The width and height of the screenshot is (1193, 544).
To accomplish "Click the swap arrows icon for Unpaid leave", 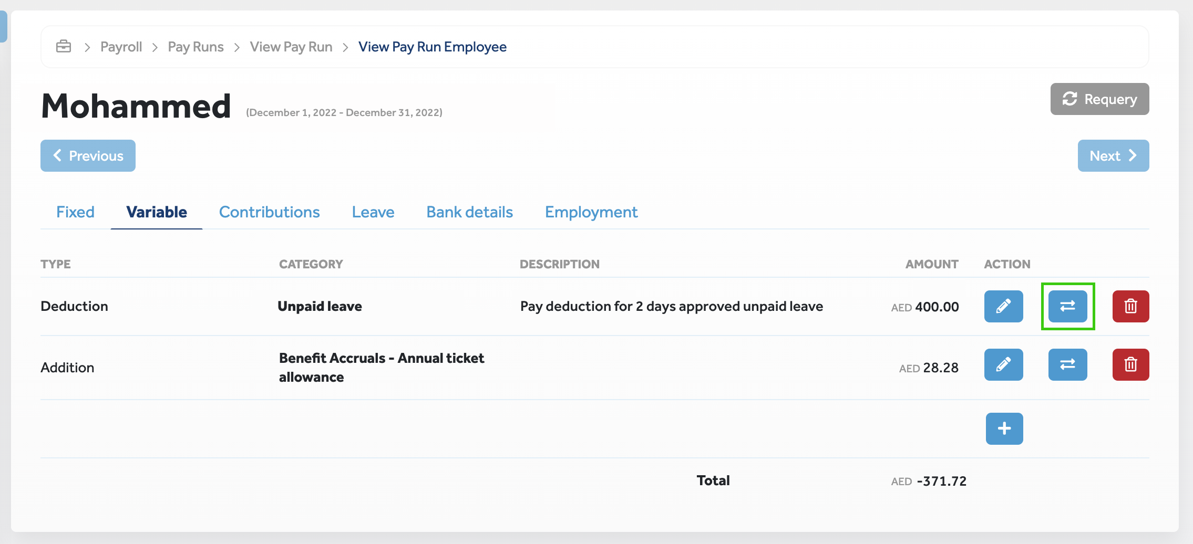I will pos(1067,306).
